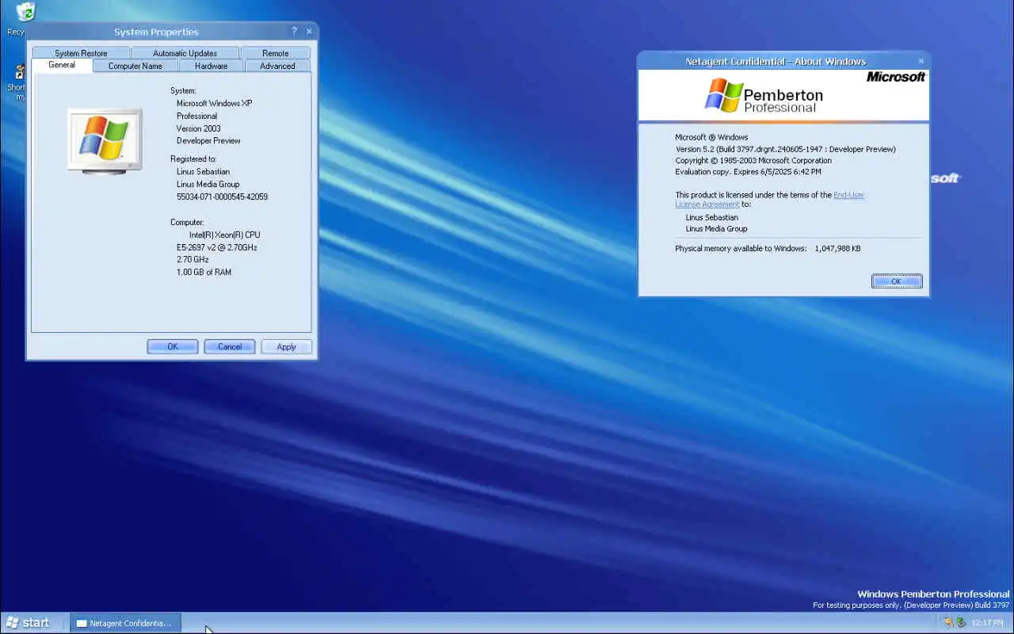This screenshot has width=1014, height=634.
Task: Open the Computer Name tab
Action: point(135,66)
